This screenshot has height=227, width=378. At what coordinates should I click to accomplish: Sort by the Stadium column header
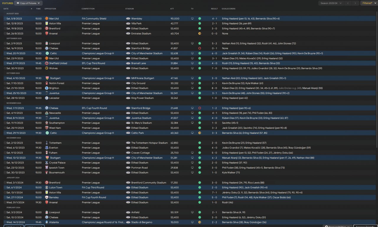129,9
